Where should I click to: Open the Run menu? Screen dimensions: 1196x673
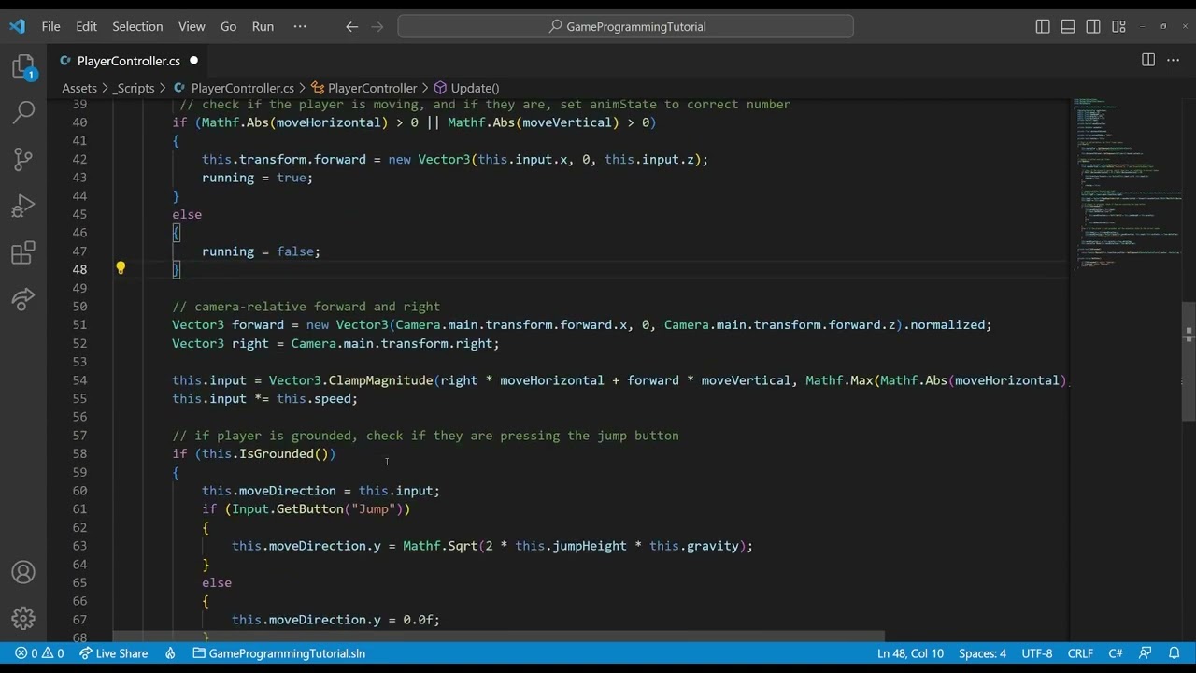coord(263,26)
